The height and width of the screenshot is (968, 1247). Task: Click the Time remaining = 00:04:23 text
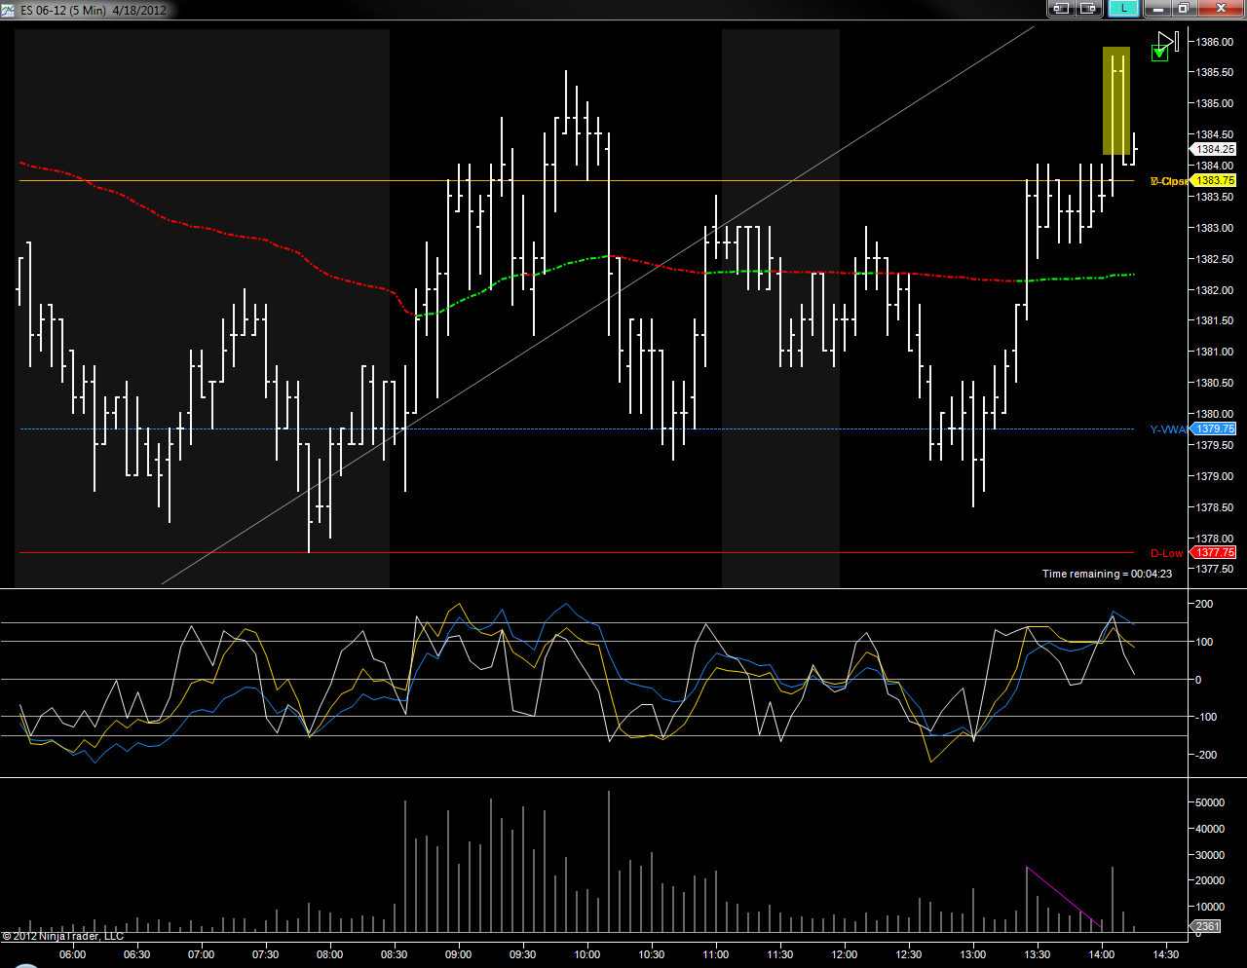coord(1107,574)
